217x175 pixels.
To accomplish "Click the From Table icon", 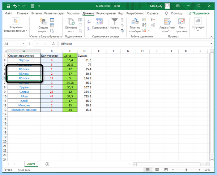I will click(52, 25).
